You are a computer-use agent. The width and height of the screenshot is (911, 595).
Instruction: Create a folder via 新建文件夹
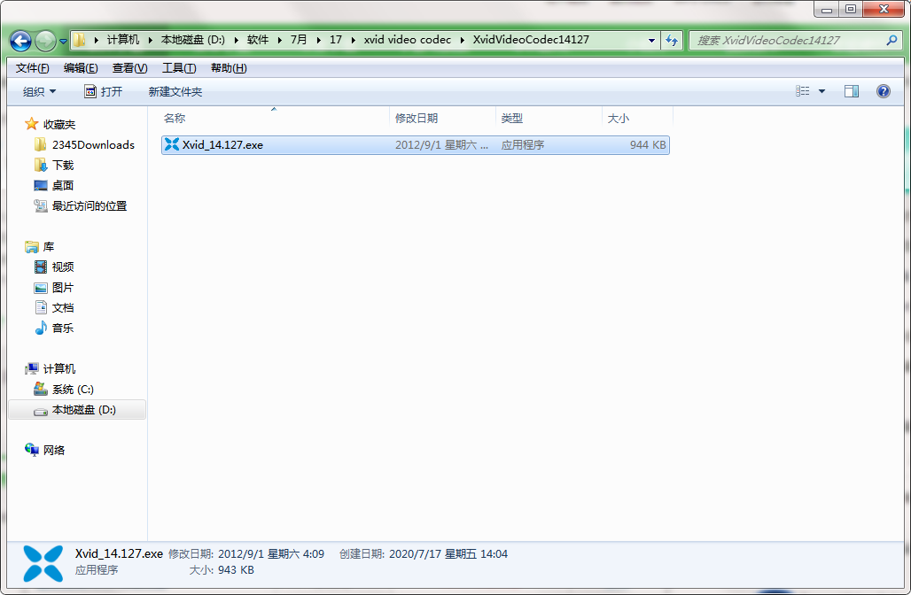(x=175, y=91)
